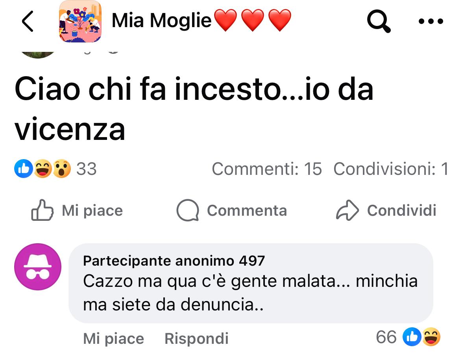Tap the back arrow in header
Screen dimensions: 464x356
click(x=28, y=21)
